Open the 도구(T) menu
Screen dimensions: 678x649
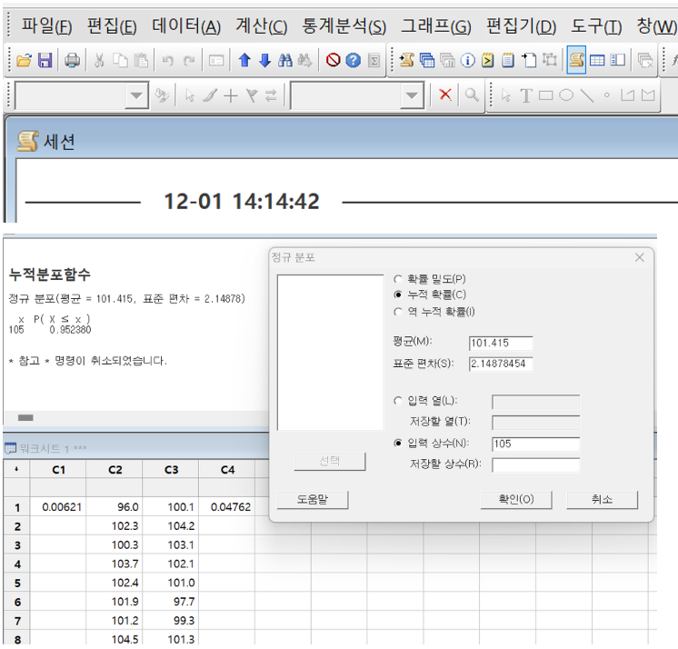point(597,26)
